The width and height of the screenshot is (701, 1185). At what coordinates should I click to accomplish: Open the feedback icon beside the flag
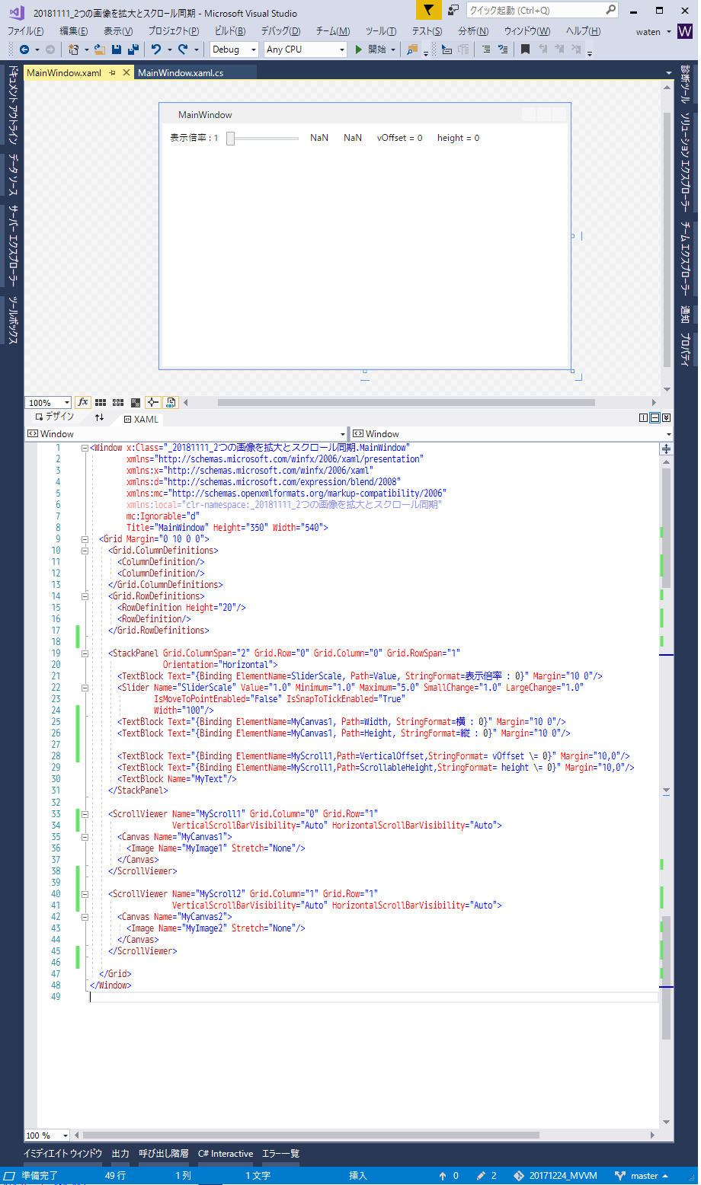click(x=453, y=10)
